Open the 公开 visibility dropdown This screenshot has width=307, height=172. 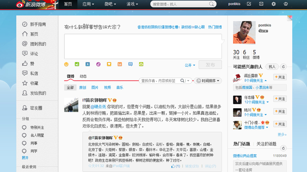point(190,65)
